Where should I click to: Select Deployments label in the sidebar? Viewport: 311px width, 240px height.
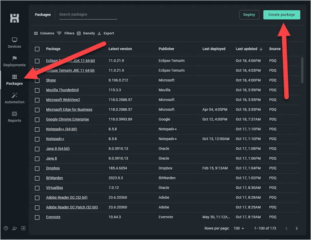coord(15,65)
